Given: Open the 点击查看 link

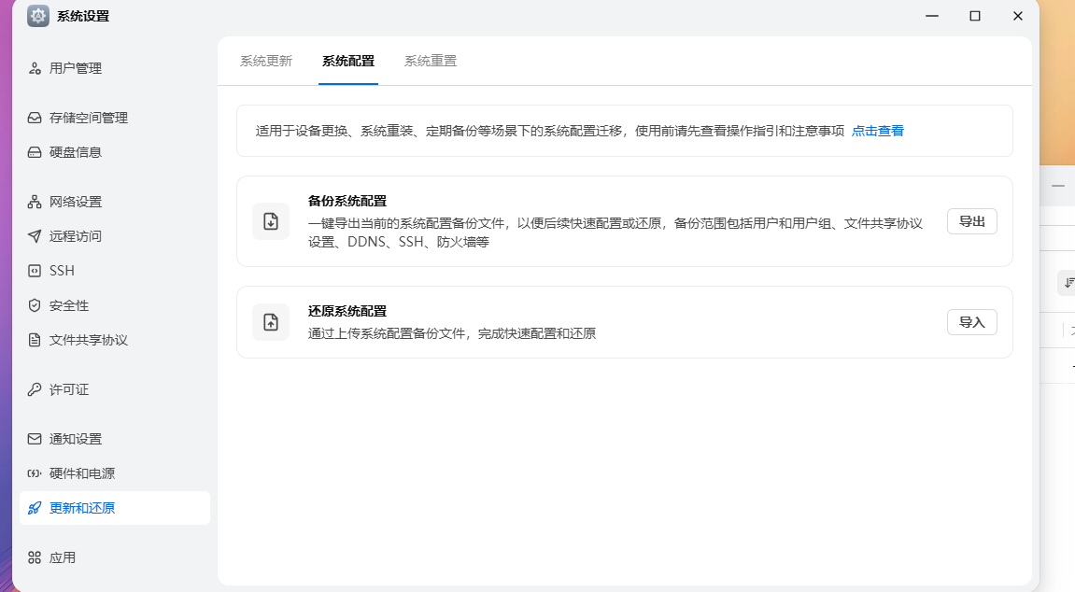Looking at the screenshot, I should 878,131.
